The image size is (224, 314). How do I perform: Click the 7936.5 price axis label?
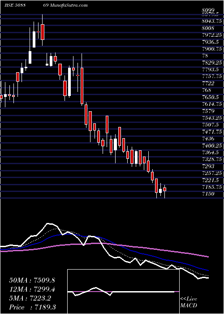pyautogui.click(x=210, y=42)
